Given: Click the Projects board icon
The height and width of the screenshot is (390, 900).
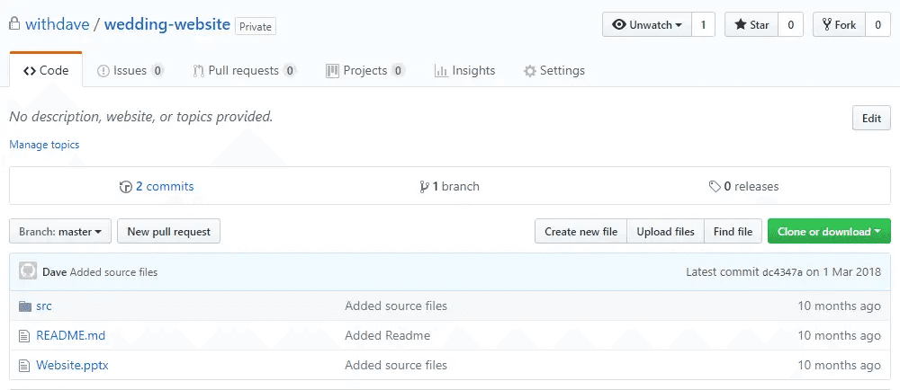Looking at the screenshot, I should (332, 71).
